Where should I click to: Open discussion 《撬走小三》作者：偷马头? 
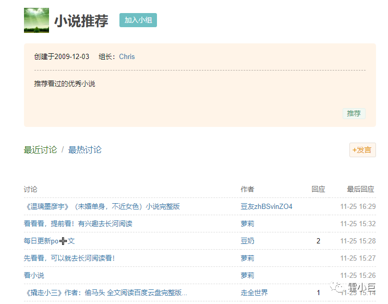click(106, 293)
